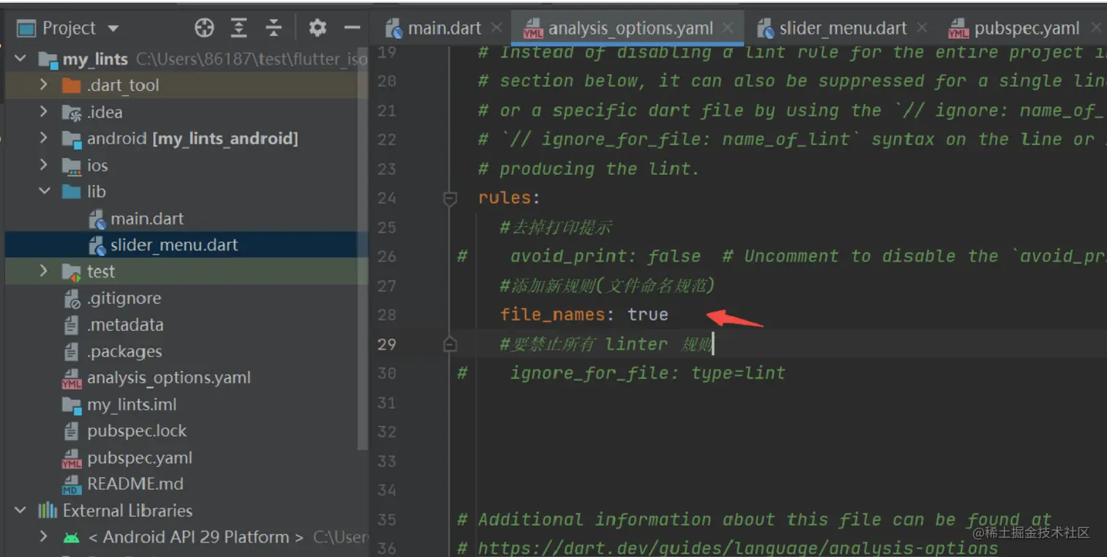
Task: Click my_lints.iml module file icon
Action: coord(72,405)
